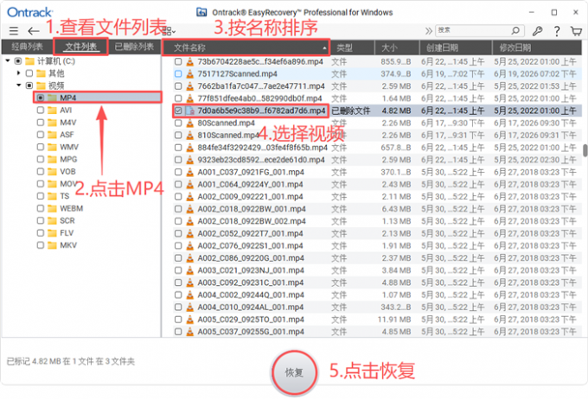This screenshot has width=588, height=399.
Task: Select the MKV folder icon
Action: point(52,245)
